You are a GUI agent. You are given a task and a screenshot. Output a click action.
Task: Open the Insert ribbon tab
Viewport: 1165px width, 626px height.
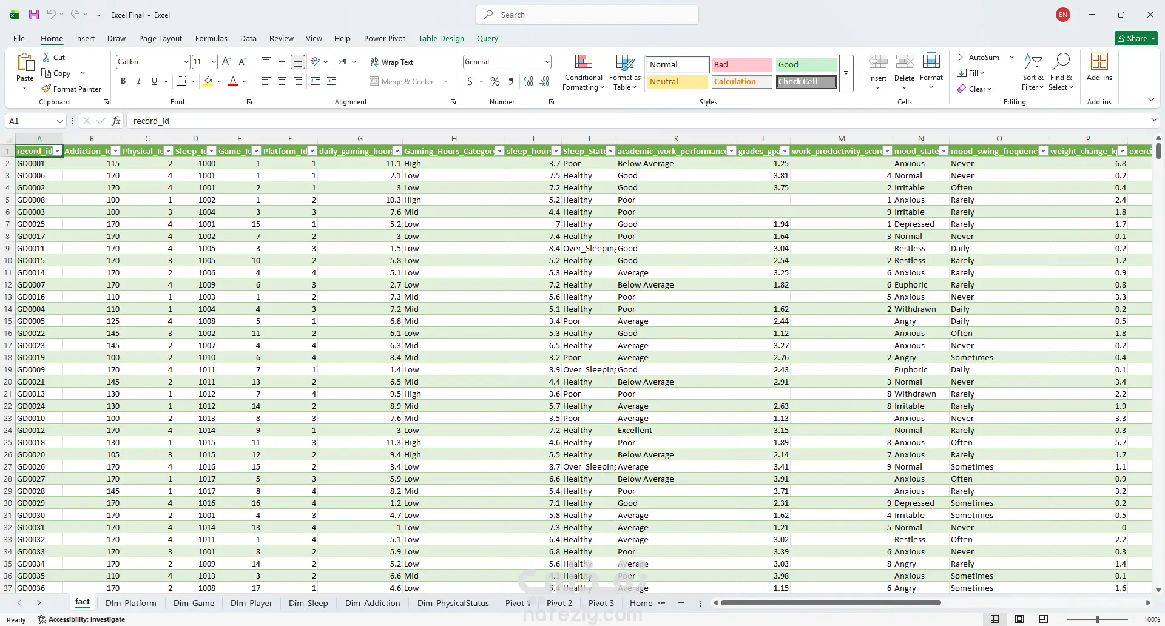(85, 38)
